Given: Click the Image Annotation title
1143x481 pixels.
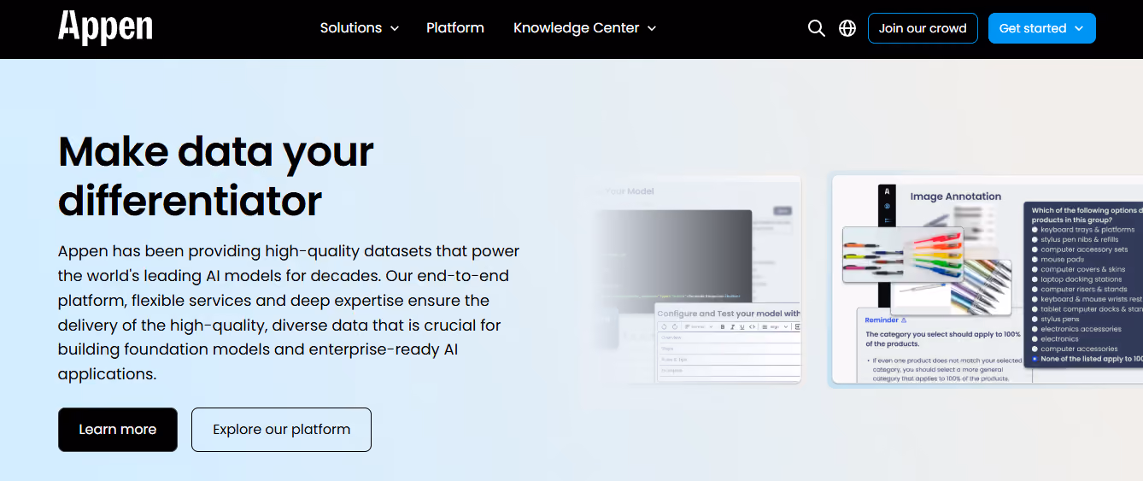Looking at the screenshot, I should pyautogui.click(x=955, y=197).
